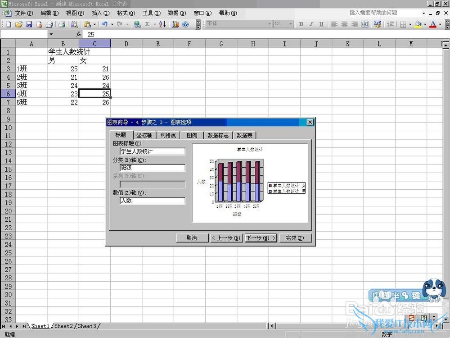Click the Merge and Center icon
The height and width of the screenshot is (338, 450).
click(x=365, y=24)
